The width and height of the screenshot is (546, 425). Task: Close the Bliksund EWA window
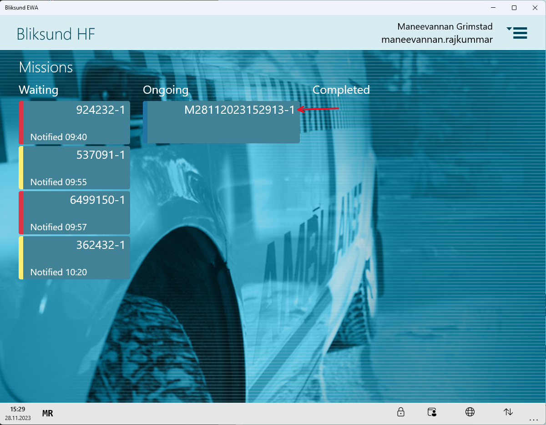point(535,8)
